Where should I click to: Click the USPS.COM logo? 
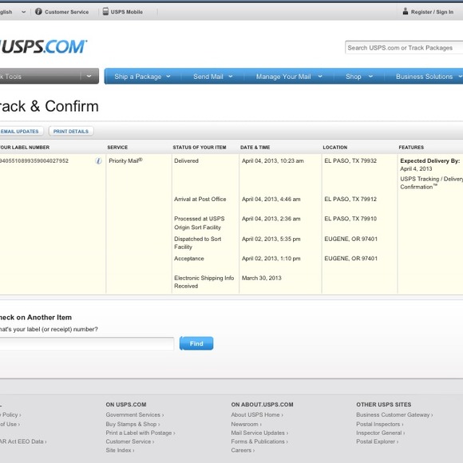[43, 46]
